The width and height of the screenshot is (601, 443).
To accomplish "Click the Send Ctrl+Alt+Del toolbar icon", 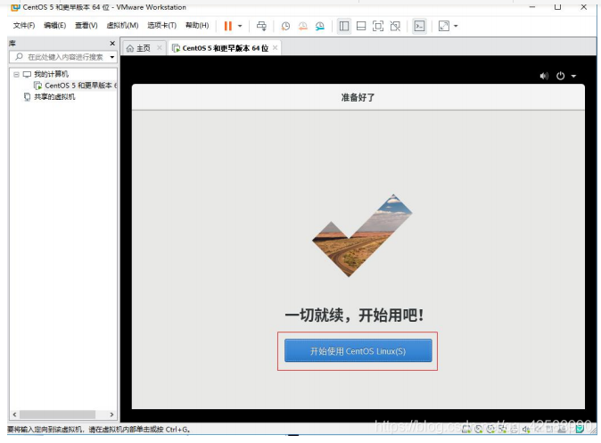I will click(x=261, y=26).
